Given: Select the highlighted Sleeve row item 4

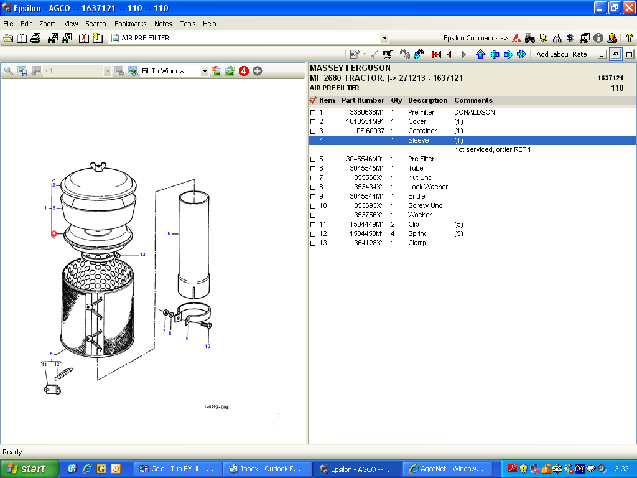Looking at the screenshot, I should [x=473, y=140].
